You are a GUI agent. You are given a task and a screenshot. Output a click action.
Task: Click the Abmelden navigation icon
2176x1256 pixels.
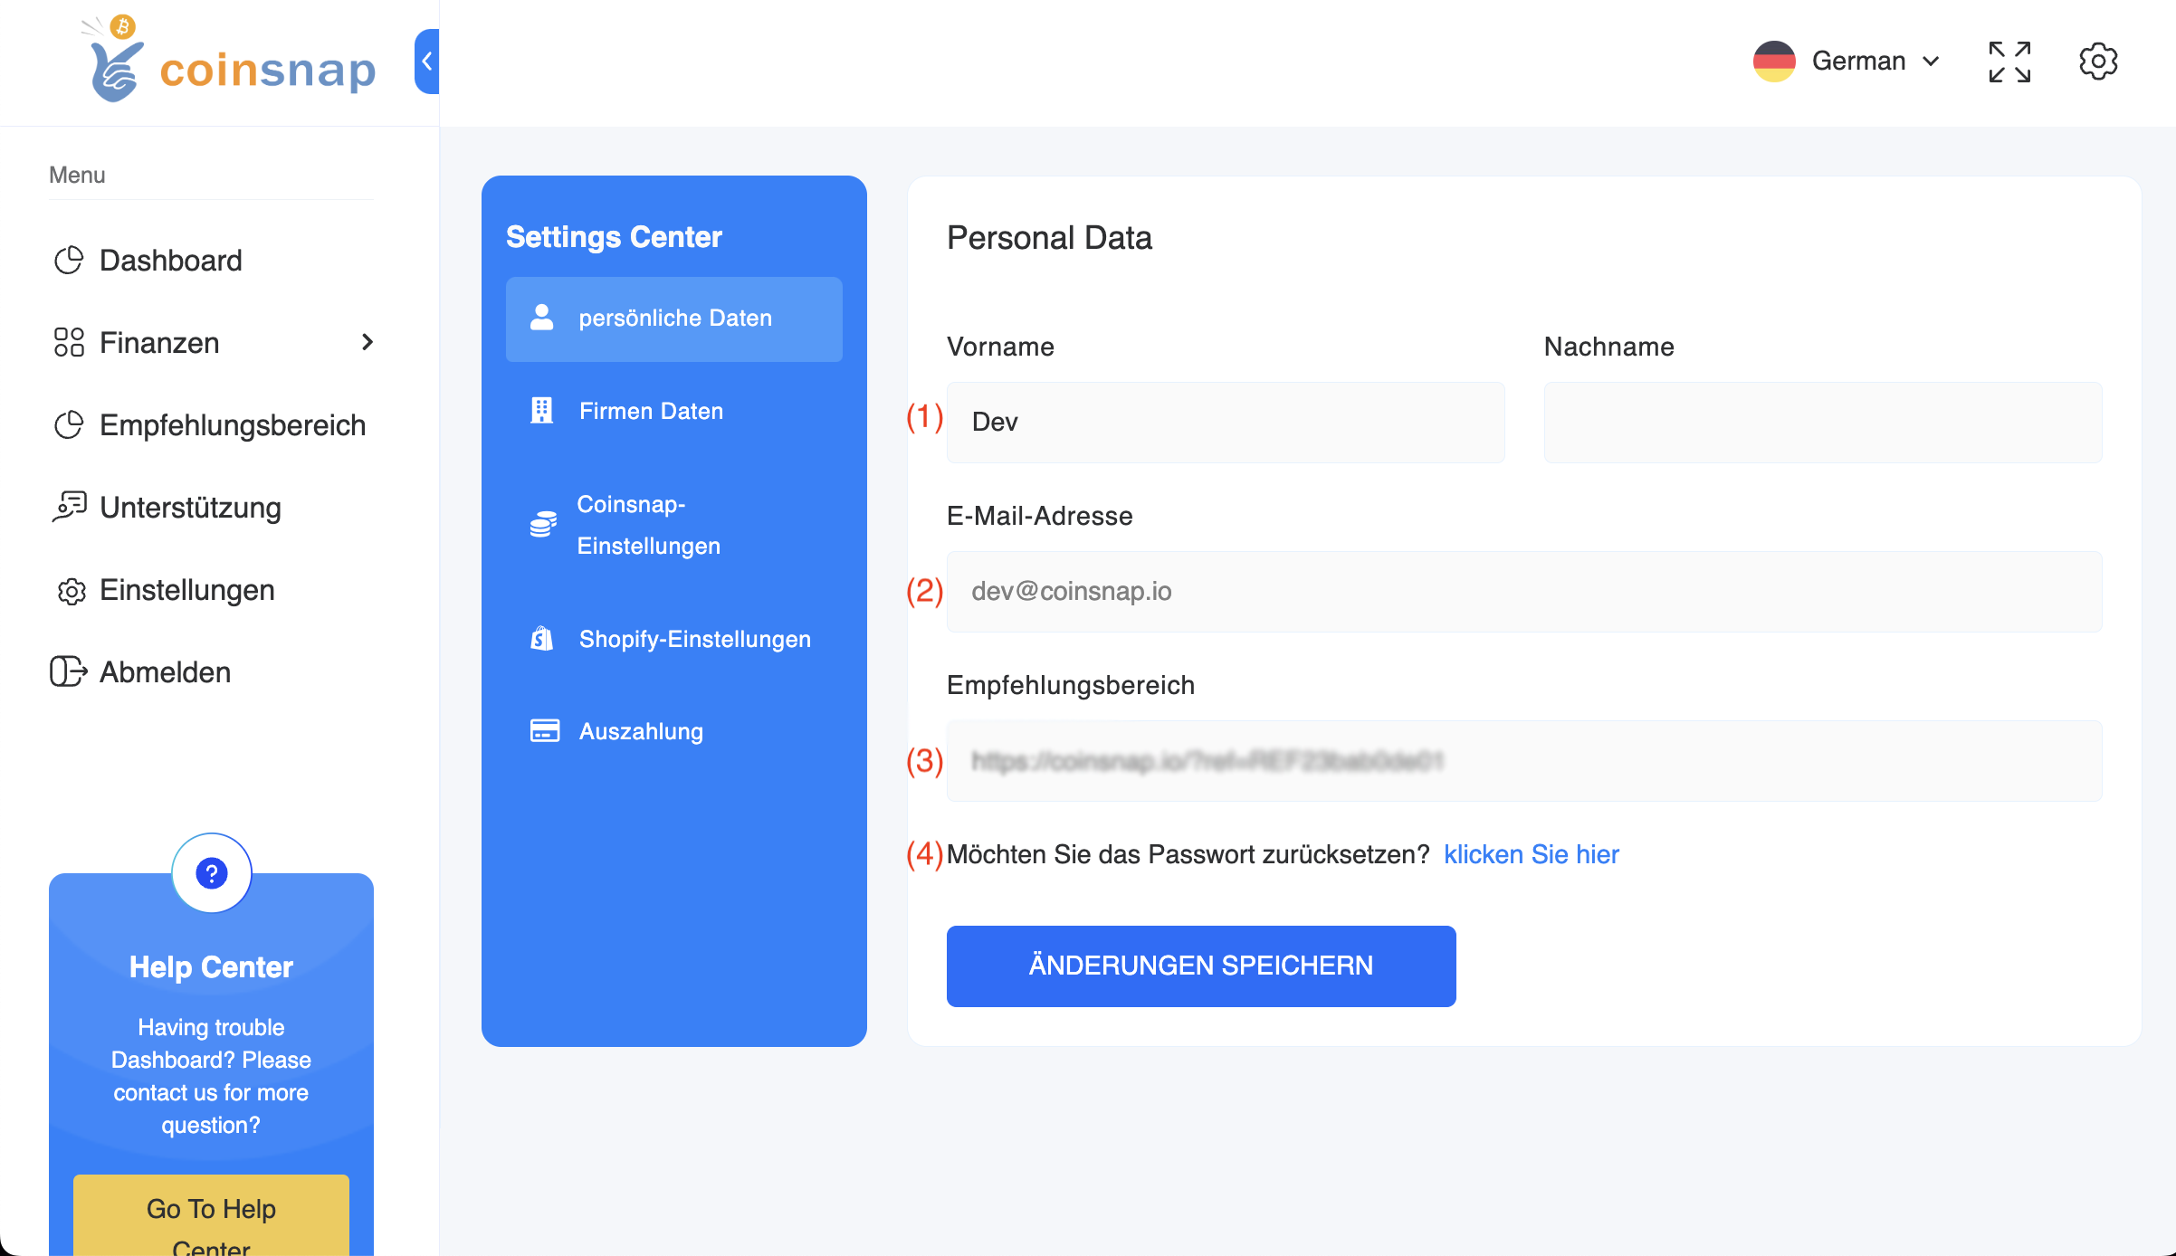(x=72, y=670)
